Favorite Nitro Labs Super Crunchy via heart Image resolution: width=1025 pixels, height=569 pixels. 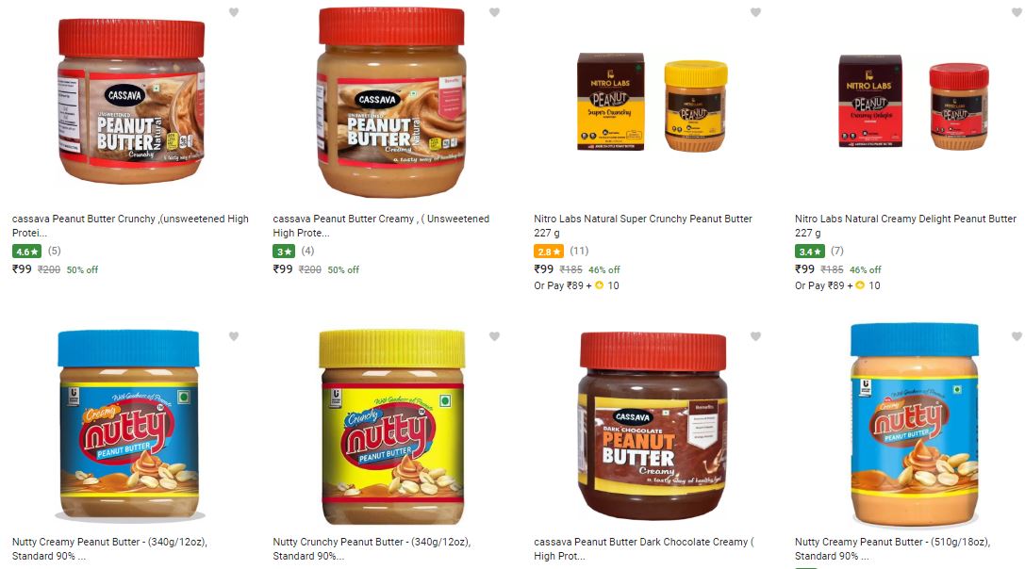pyautogui.click(x=755, y=12)
